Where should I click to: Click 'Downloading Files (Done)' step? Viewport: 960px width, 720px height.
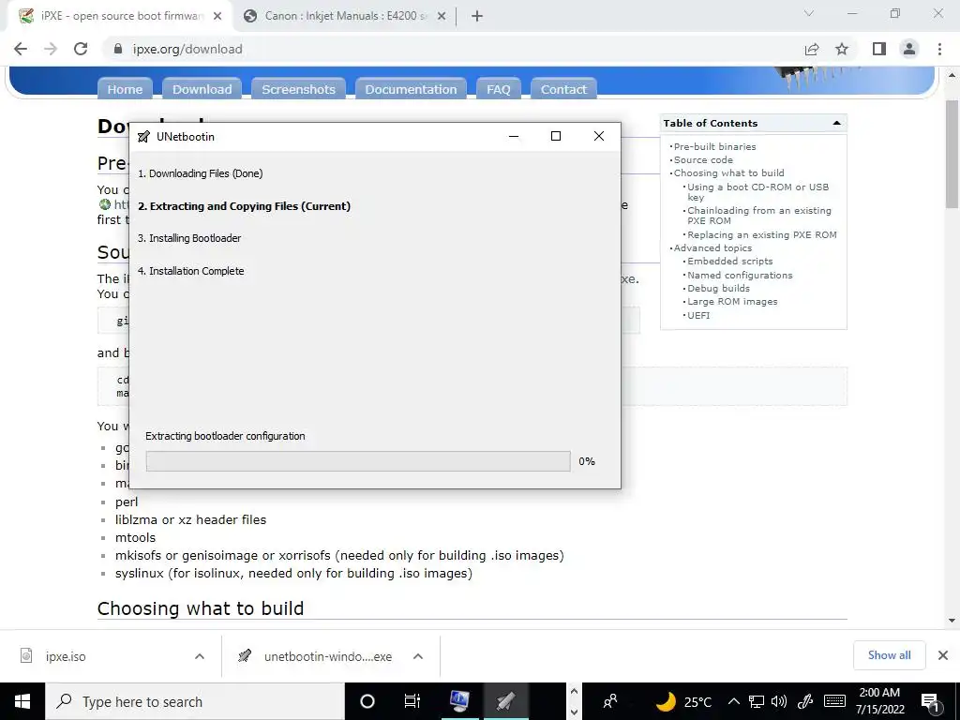201,173
